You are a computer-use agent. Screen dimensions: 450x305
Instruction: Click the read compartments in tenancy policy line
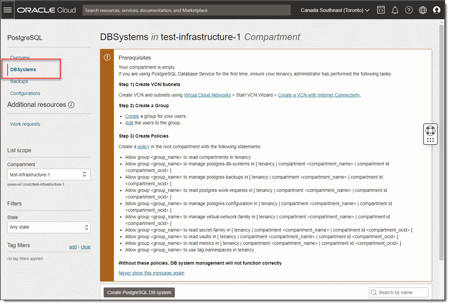coord(188,157)
